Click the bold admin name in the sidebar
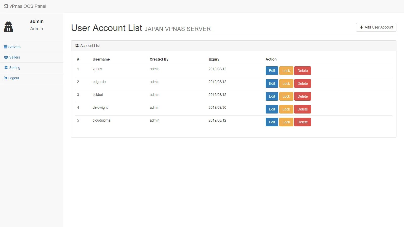 [37, 21]
